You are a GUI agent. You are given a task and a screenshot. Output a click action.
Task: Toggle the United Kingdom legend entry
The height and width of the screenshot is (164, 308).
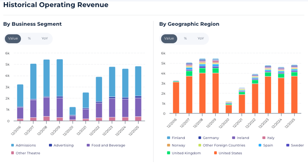pyautogui.click(x=185, y=153)
